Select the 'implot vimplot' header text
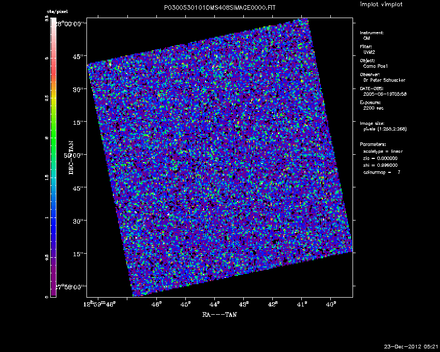The height and width of the screenshot is (352, 440). 381,4
